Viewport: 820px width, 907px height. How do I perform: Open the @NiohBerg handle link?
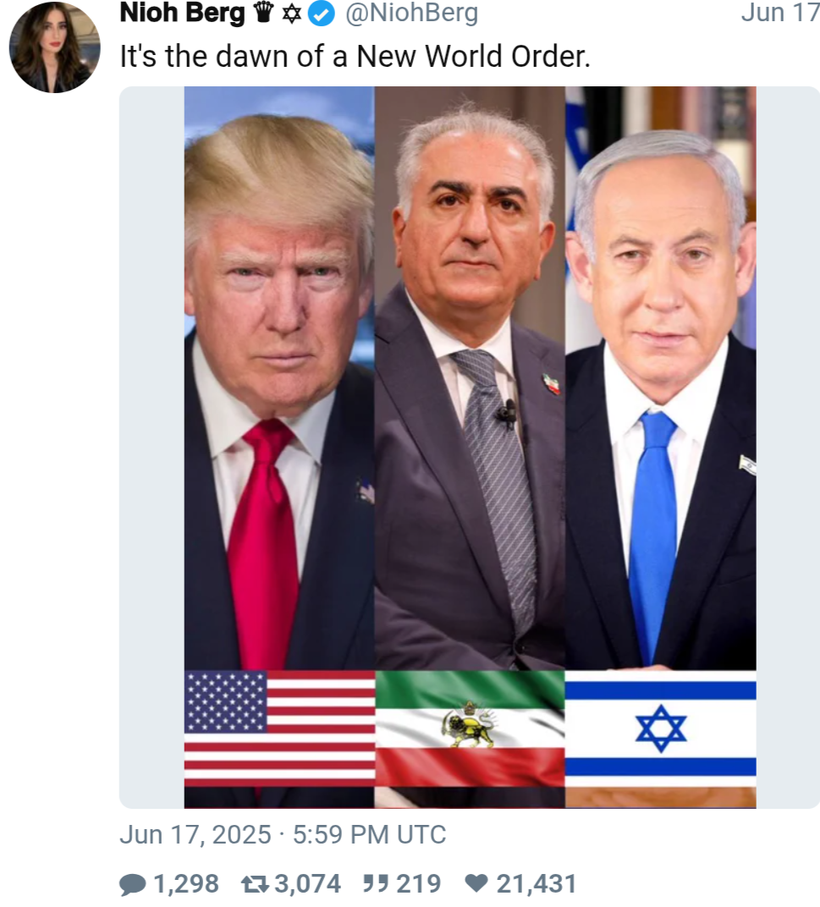click(411, 14)
